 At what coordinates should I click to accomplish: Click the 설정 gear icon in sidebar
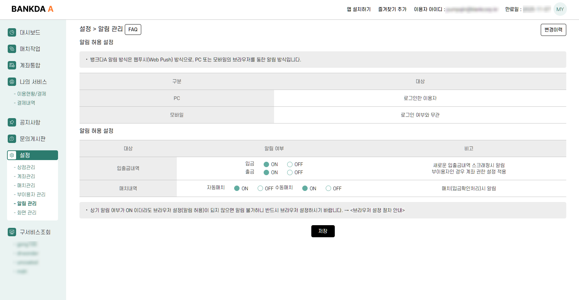pyautogui.click(x=12, y=155)
